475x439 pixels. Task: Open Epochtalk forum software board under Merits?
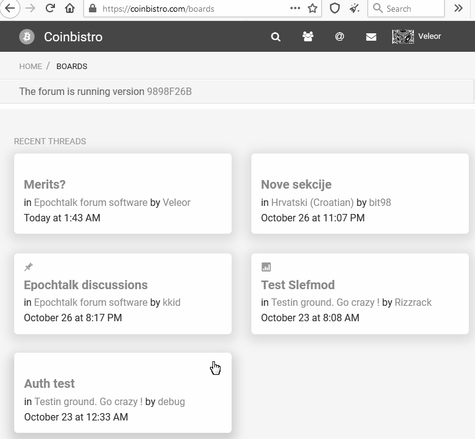point(91,202)
